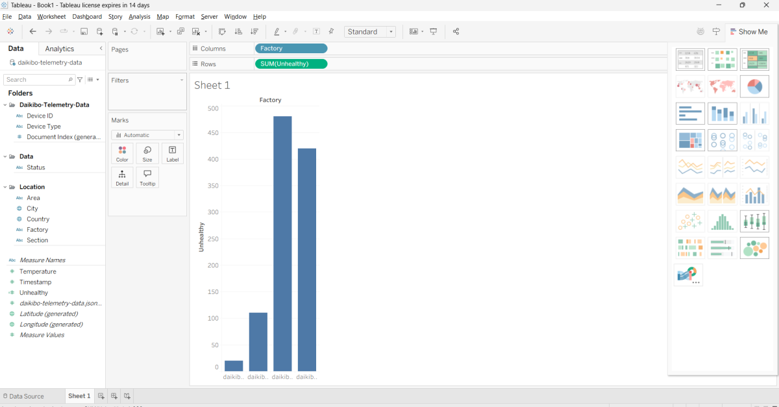Add new dashboard from bottom tab bar
This screenshot has width=779, height=407.
114,396
